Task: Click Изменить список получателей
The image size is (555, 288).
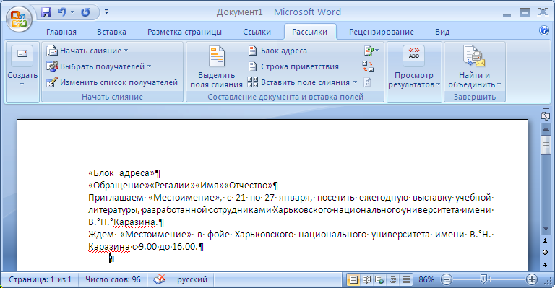Action: [112, 82]
